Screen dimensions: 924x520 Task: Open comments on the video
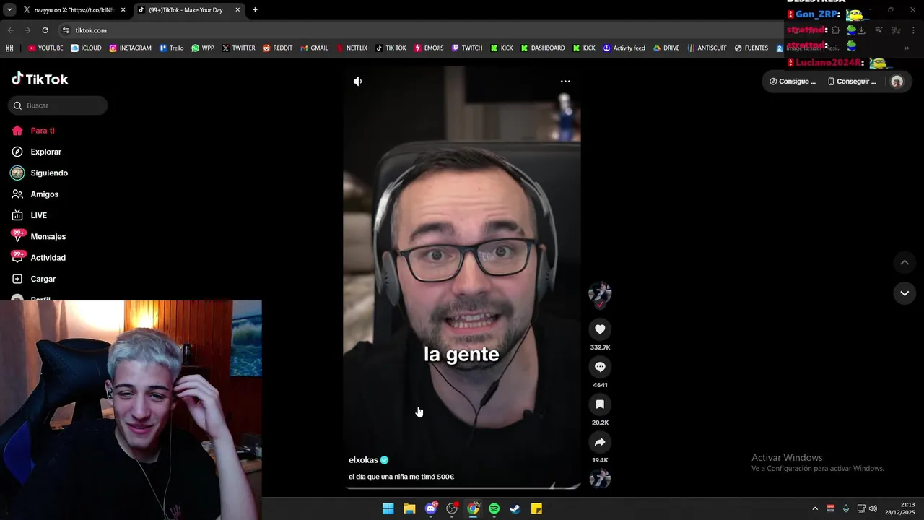pos(600,367)
